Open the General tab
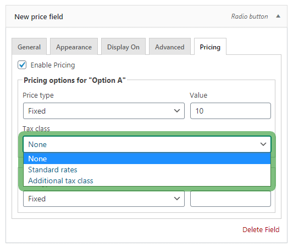 29,47
